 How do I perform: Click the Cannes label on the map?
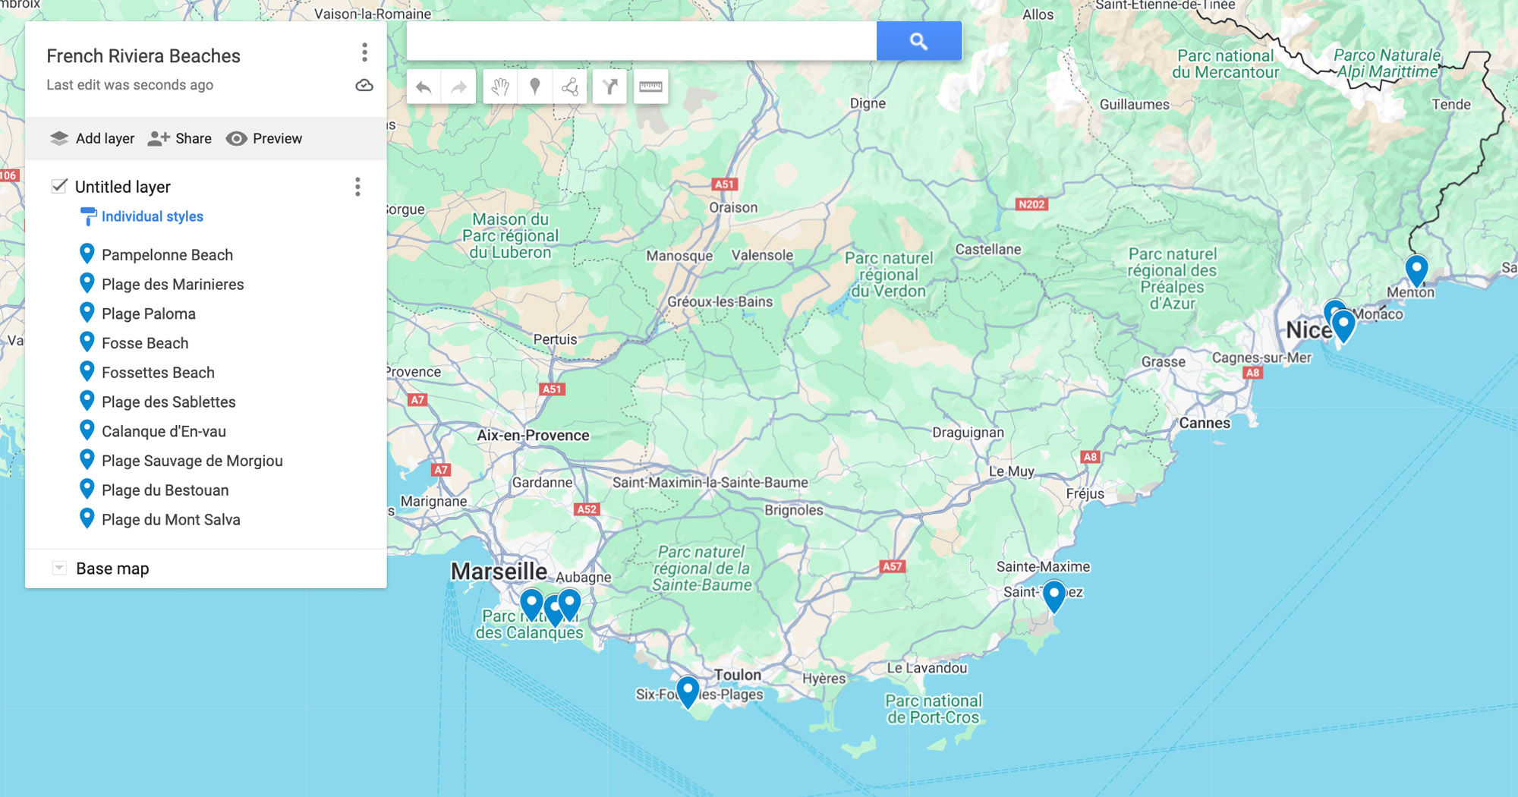(1205, 424)
